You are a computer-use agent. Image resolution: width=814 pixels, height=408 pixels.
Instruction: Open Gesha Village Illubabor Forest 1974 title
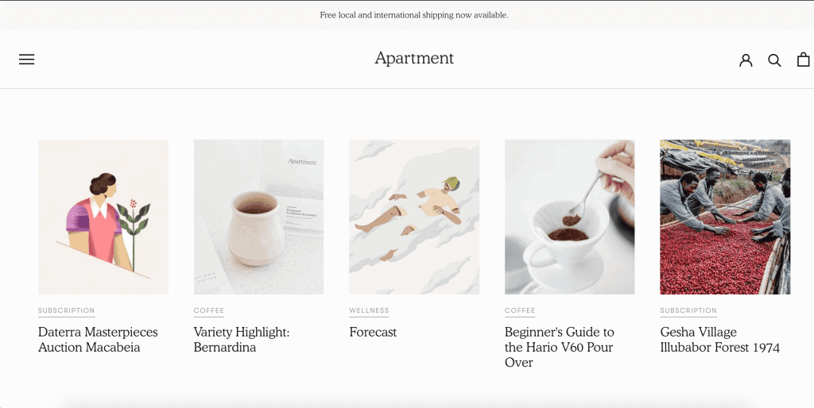click(719, 340)
